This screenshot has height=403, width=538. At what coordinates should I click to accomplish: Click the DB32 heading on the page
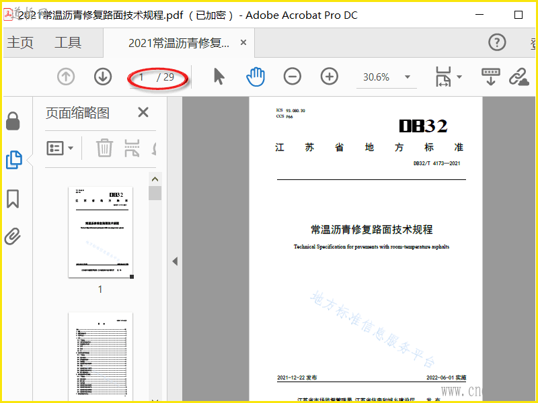423,126
